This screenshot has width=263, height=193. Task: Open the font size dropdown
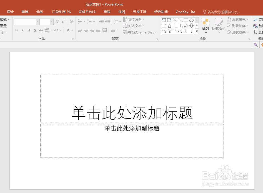[x=51, y=22]
